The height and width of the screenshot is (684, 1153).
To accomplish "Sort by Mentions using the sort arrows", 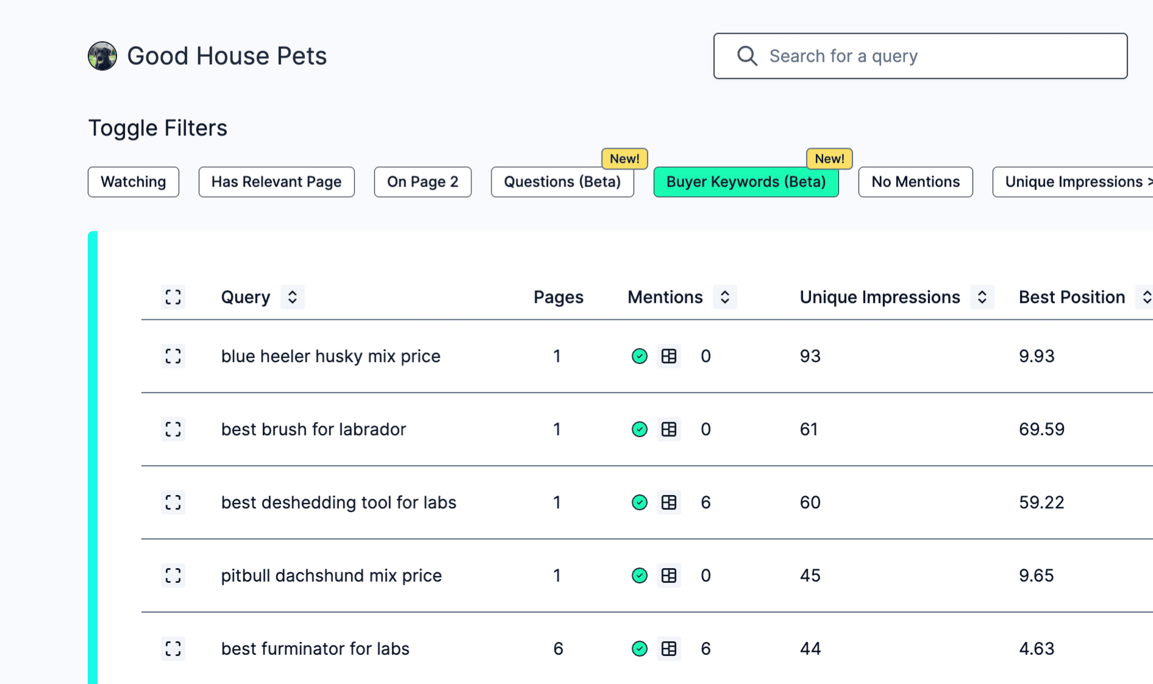I will point(725,297).
